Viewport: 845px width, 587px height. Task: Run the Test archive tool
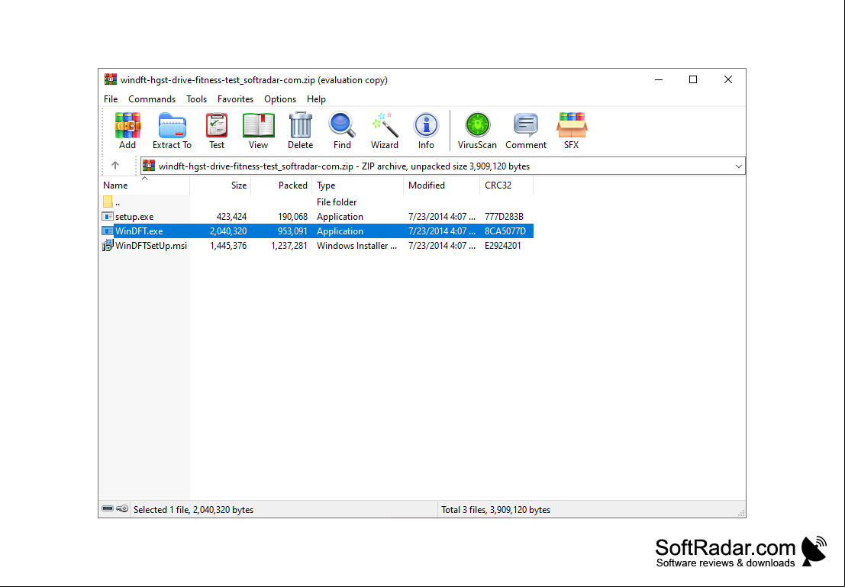(217, 126)
